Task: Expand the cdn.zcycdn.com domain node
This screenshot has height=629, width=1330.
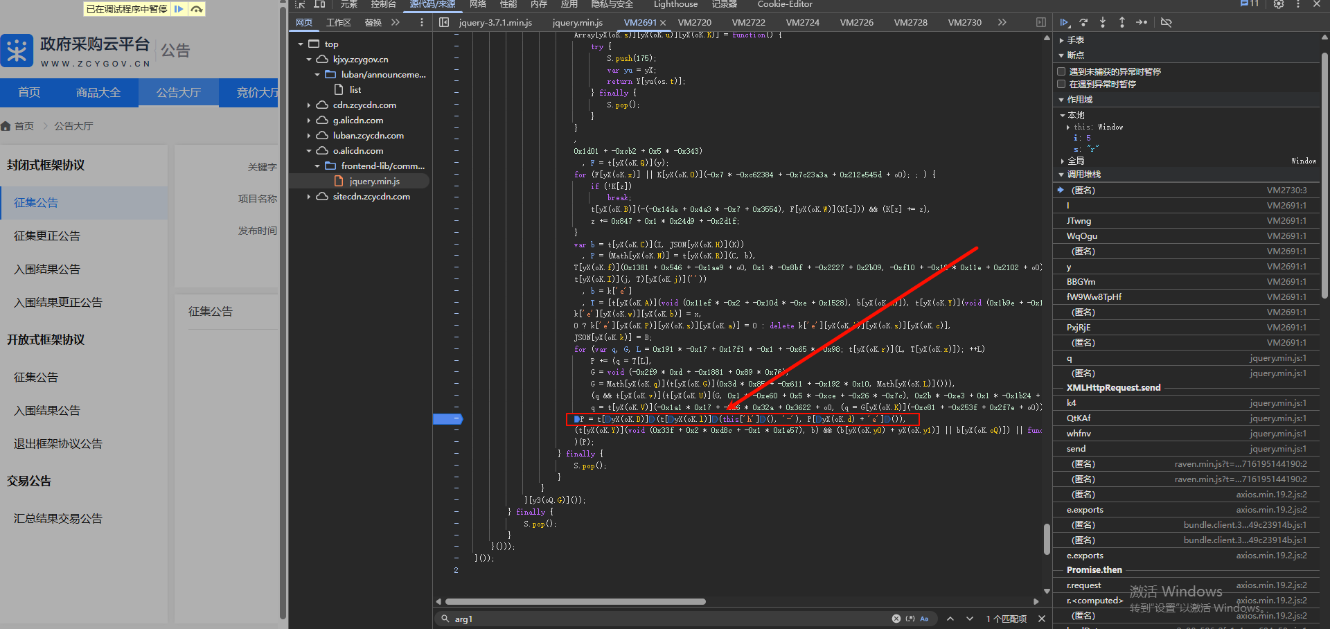Action: tap(309, 105)
